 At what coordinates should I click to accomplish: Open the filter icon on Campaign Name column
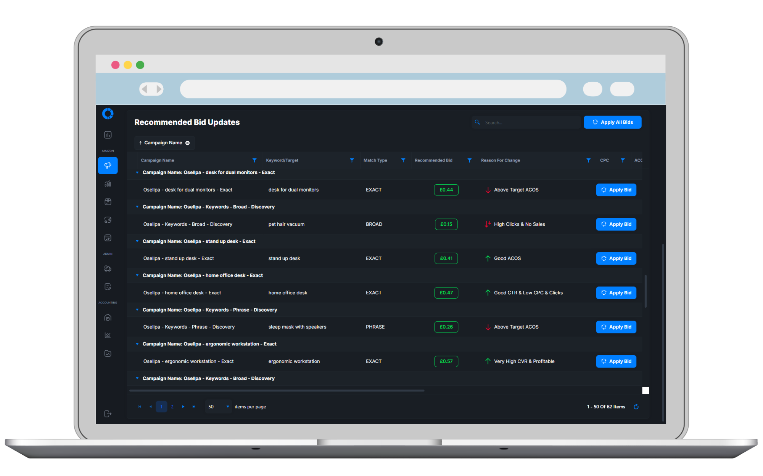coord(254,160)
